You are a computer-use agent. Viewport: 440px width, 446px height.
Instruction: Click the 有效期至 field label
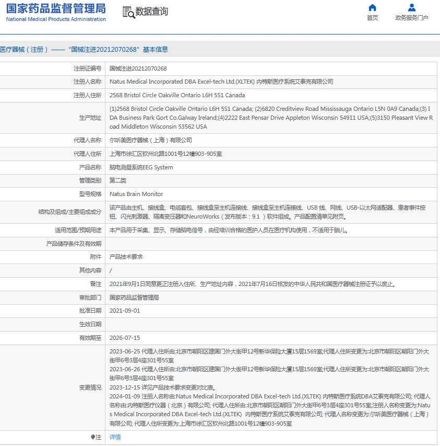[90, 338]
